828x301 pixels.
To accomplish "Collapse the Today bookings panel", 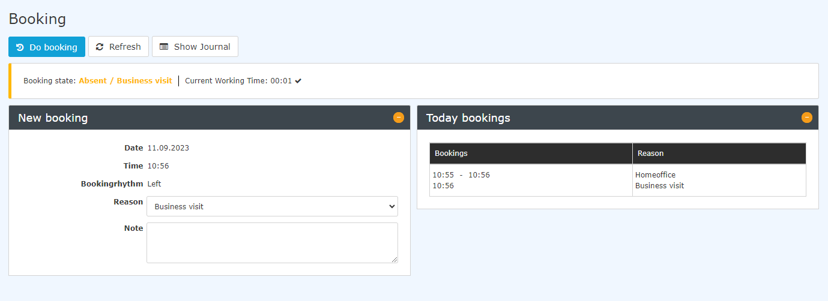I will coord(807,118).
